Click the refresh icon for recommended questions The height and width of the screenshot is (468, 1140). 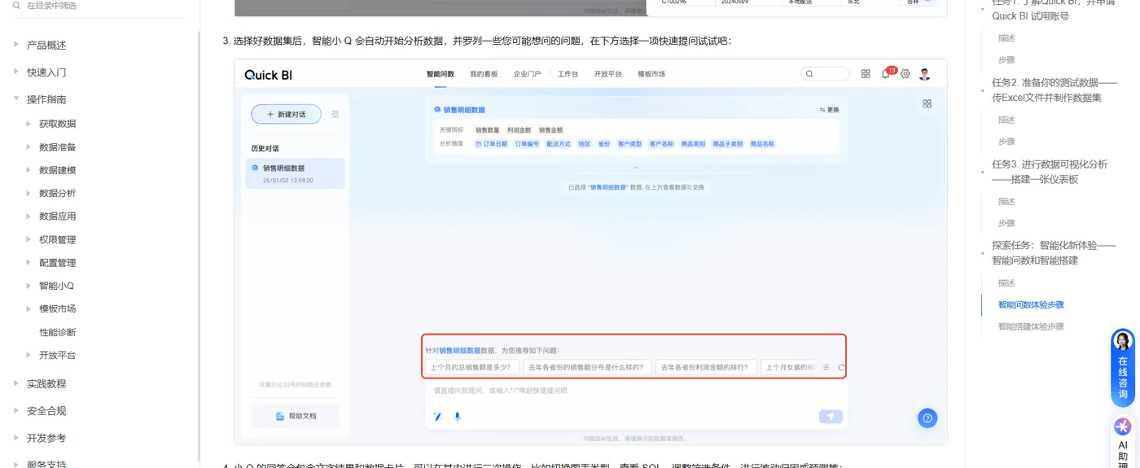click(x=841, y=368)
